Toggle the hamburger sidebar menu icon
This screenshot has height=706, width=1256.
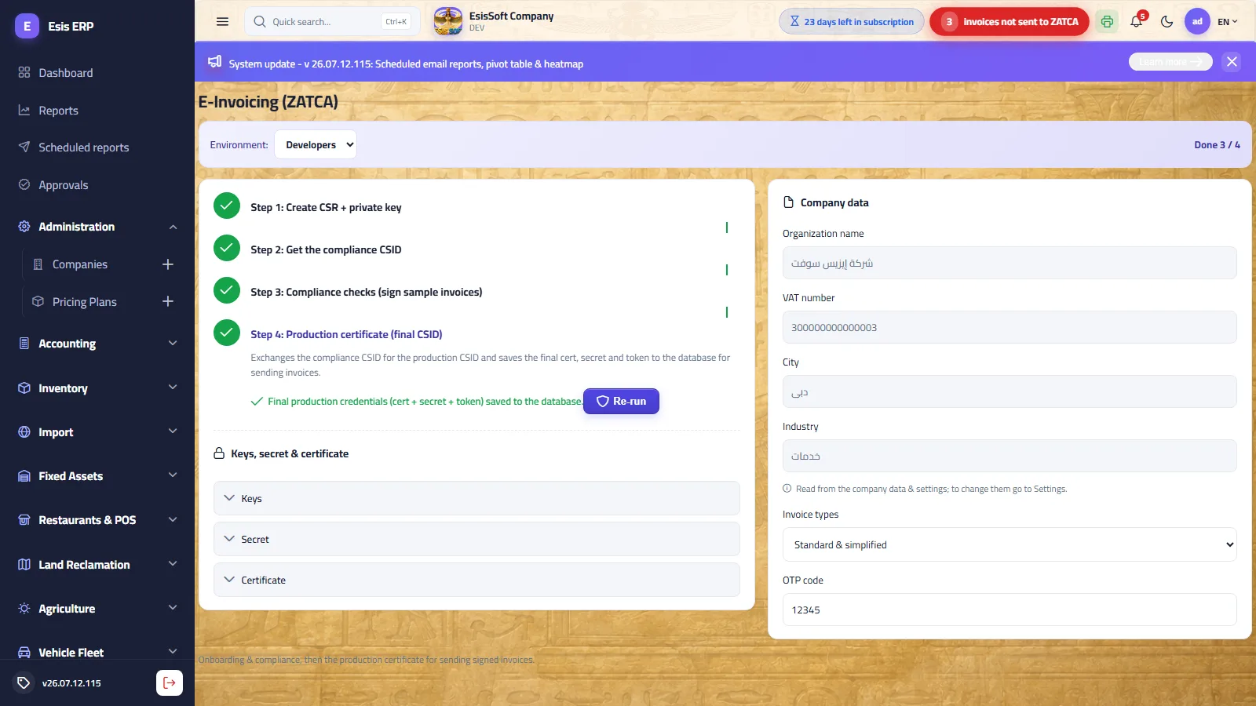click(222, 22)
